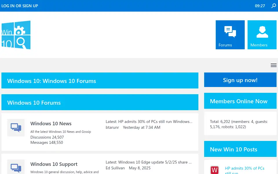Open the Members tile
Image resolution: width=278 pixels, height=174 pixels.
[262, 35]
